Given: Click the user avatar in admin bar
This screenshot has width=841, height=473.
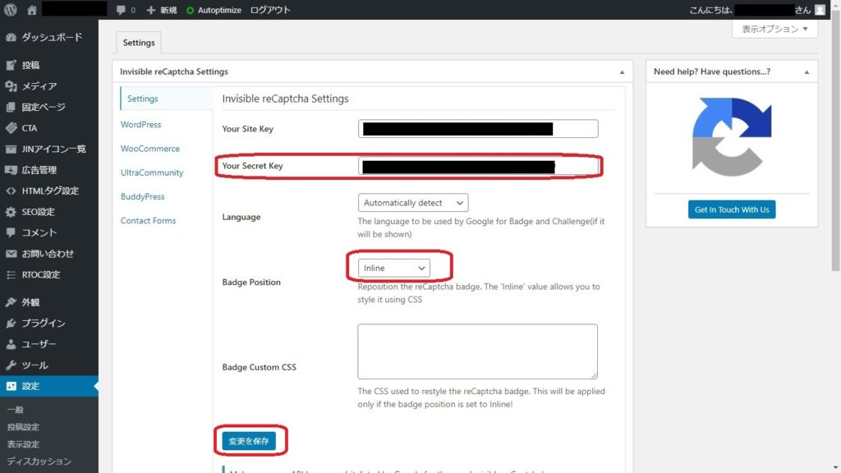Looking at the screenshot, I should pyautogui.click(x=820, y=10).
